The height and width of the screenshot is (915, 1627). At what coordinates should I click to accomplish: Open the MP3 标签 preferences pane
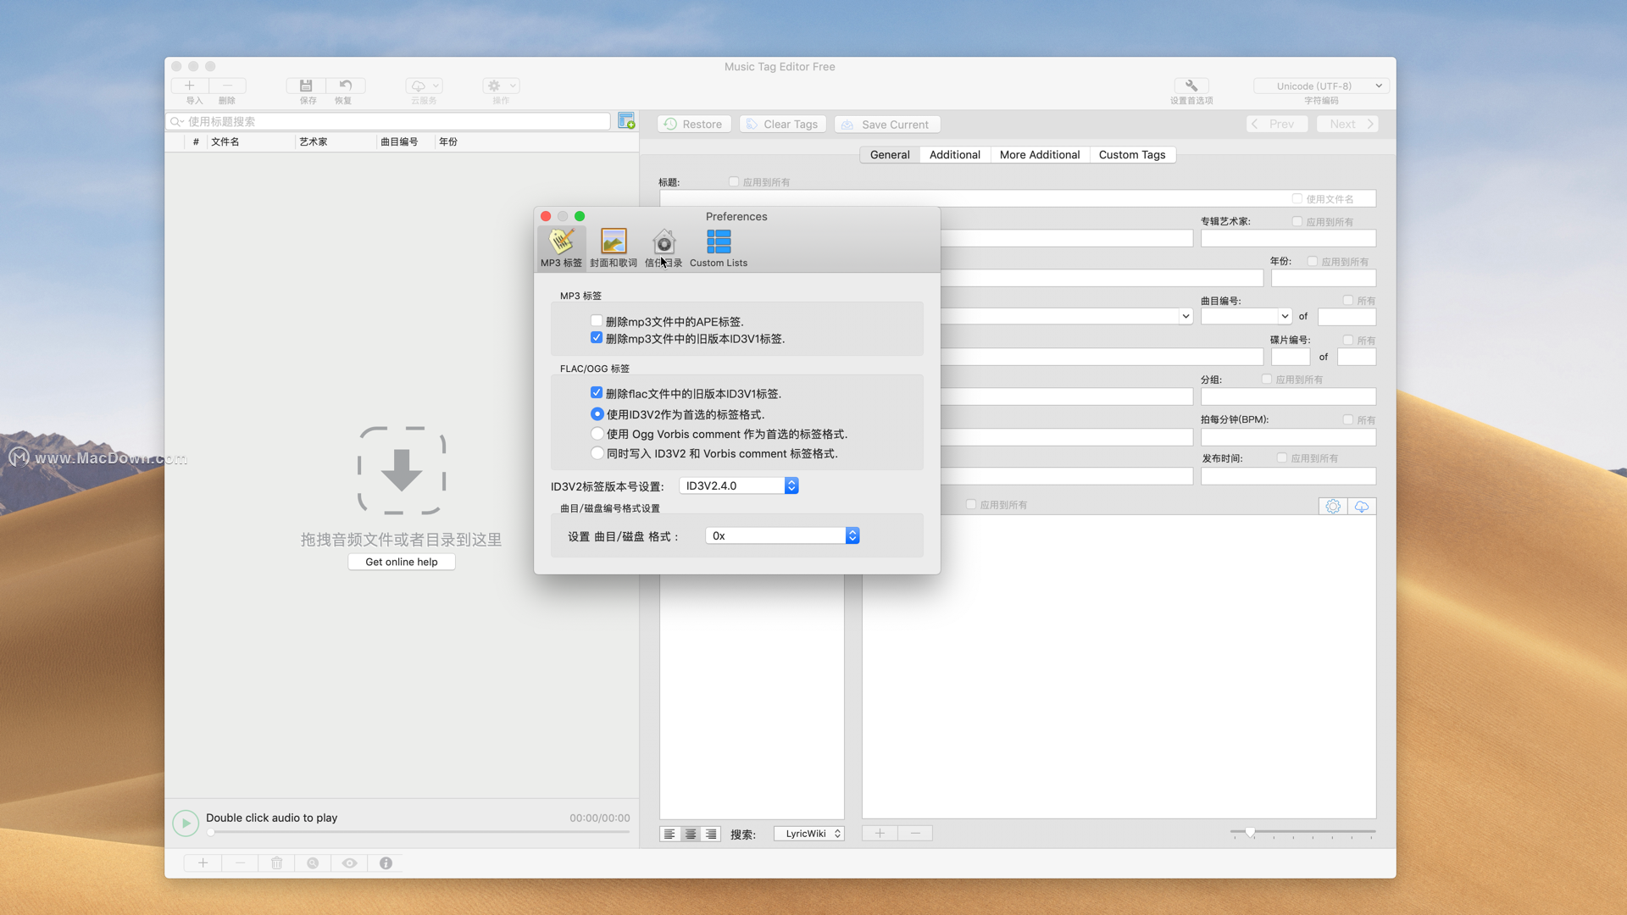(561, 248)
